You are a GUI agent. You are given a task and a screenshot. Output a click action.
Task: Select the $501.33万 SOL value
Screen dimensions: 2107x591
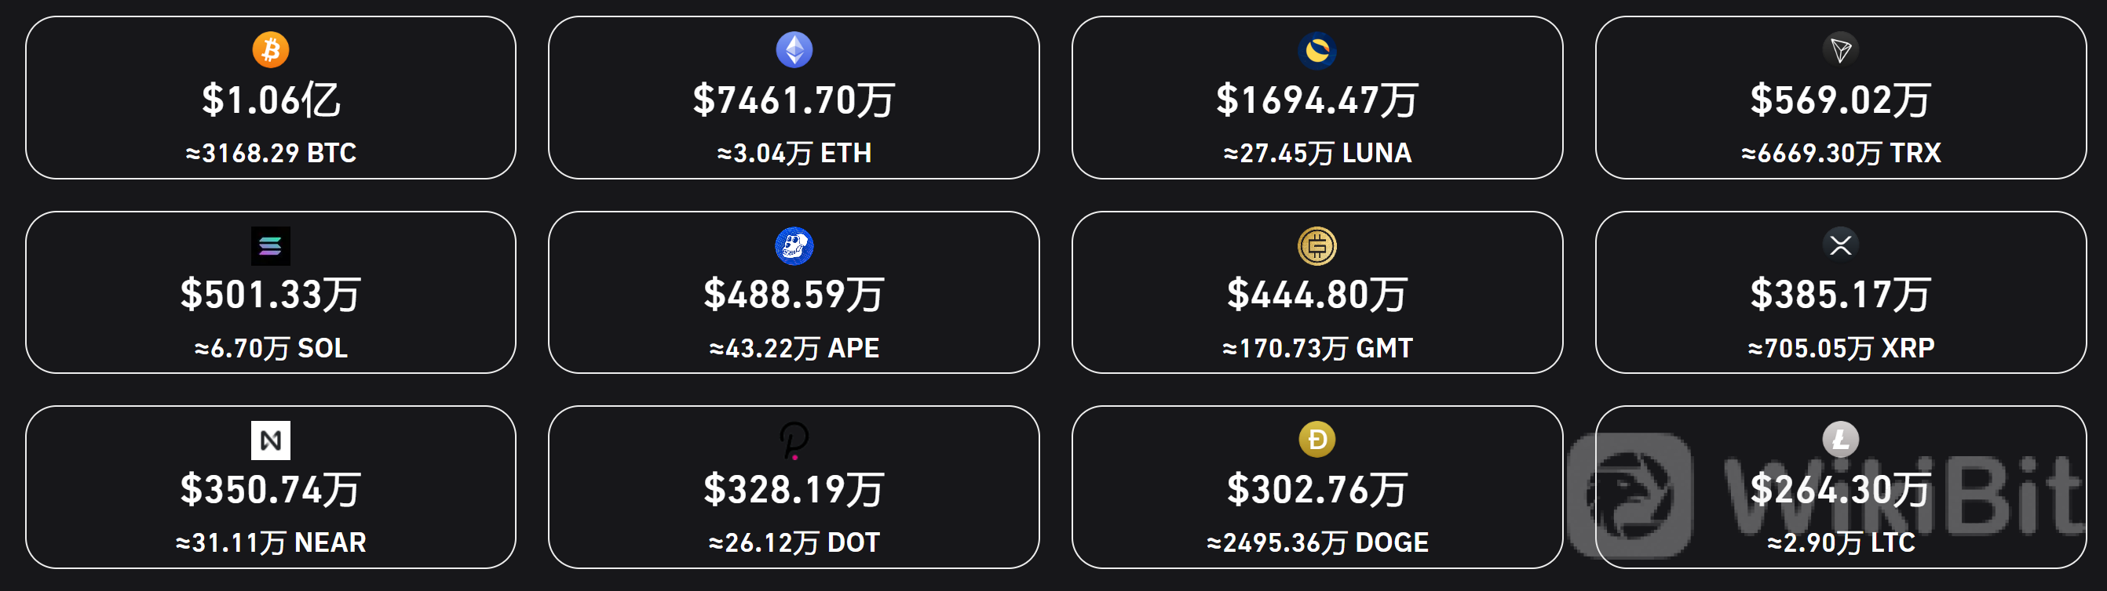pos(271,295)
